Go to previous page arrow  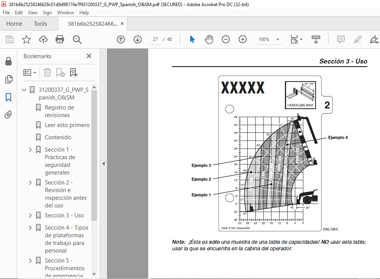[x=121, y=39]
